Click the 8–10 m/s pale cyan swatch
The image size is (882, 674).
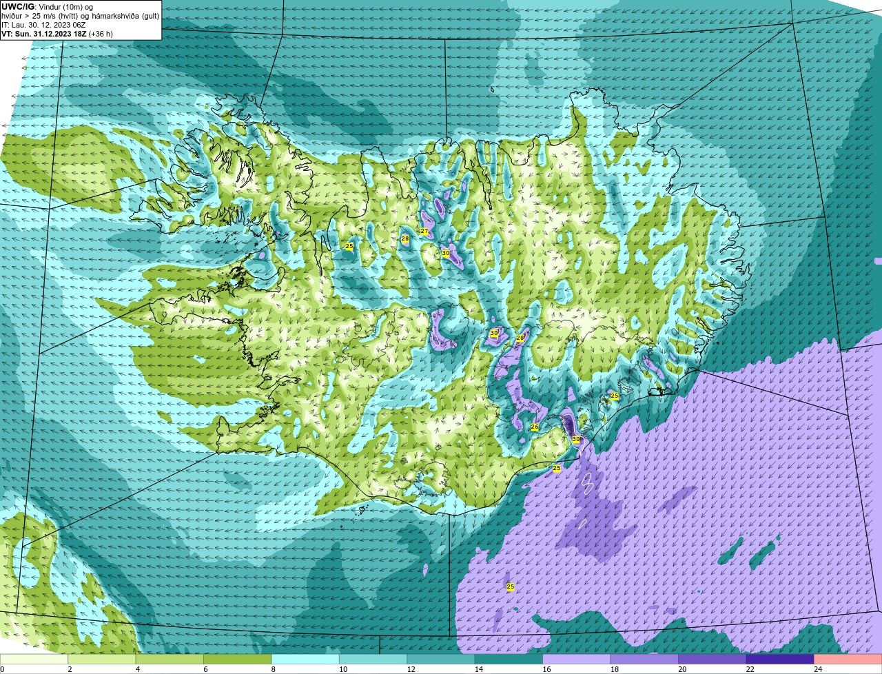coord(305,659)
